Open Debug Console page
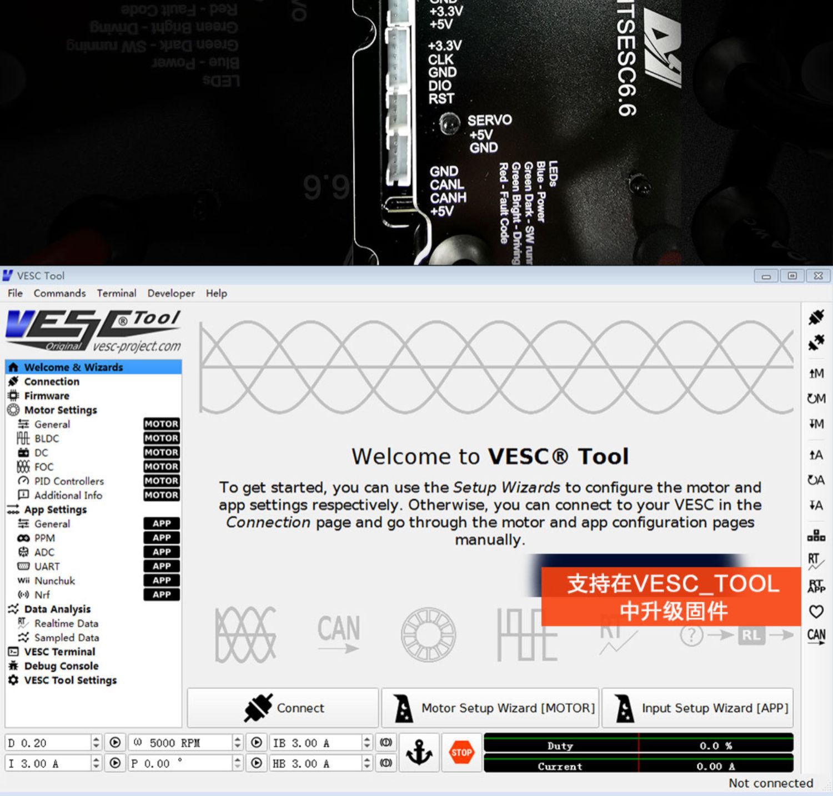 [x=93, y=666]
